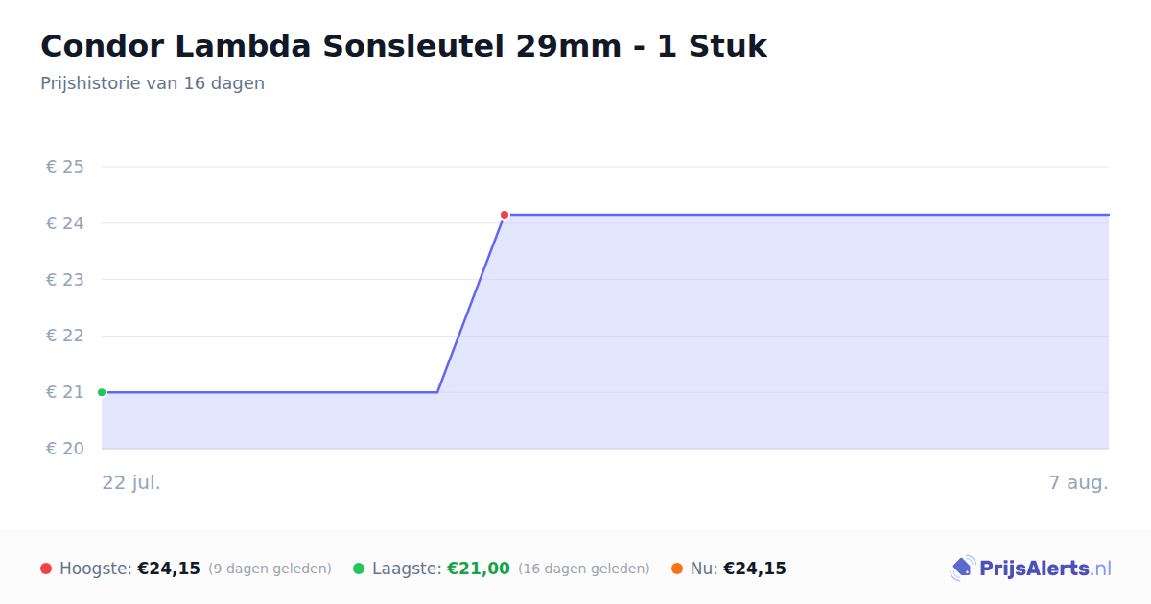
Task: Click the € 25 axis label
Action: coord(65,167)
